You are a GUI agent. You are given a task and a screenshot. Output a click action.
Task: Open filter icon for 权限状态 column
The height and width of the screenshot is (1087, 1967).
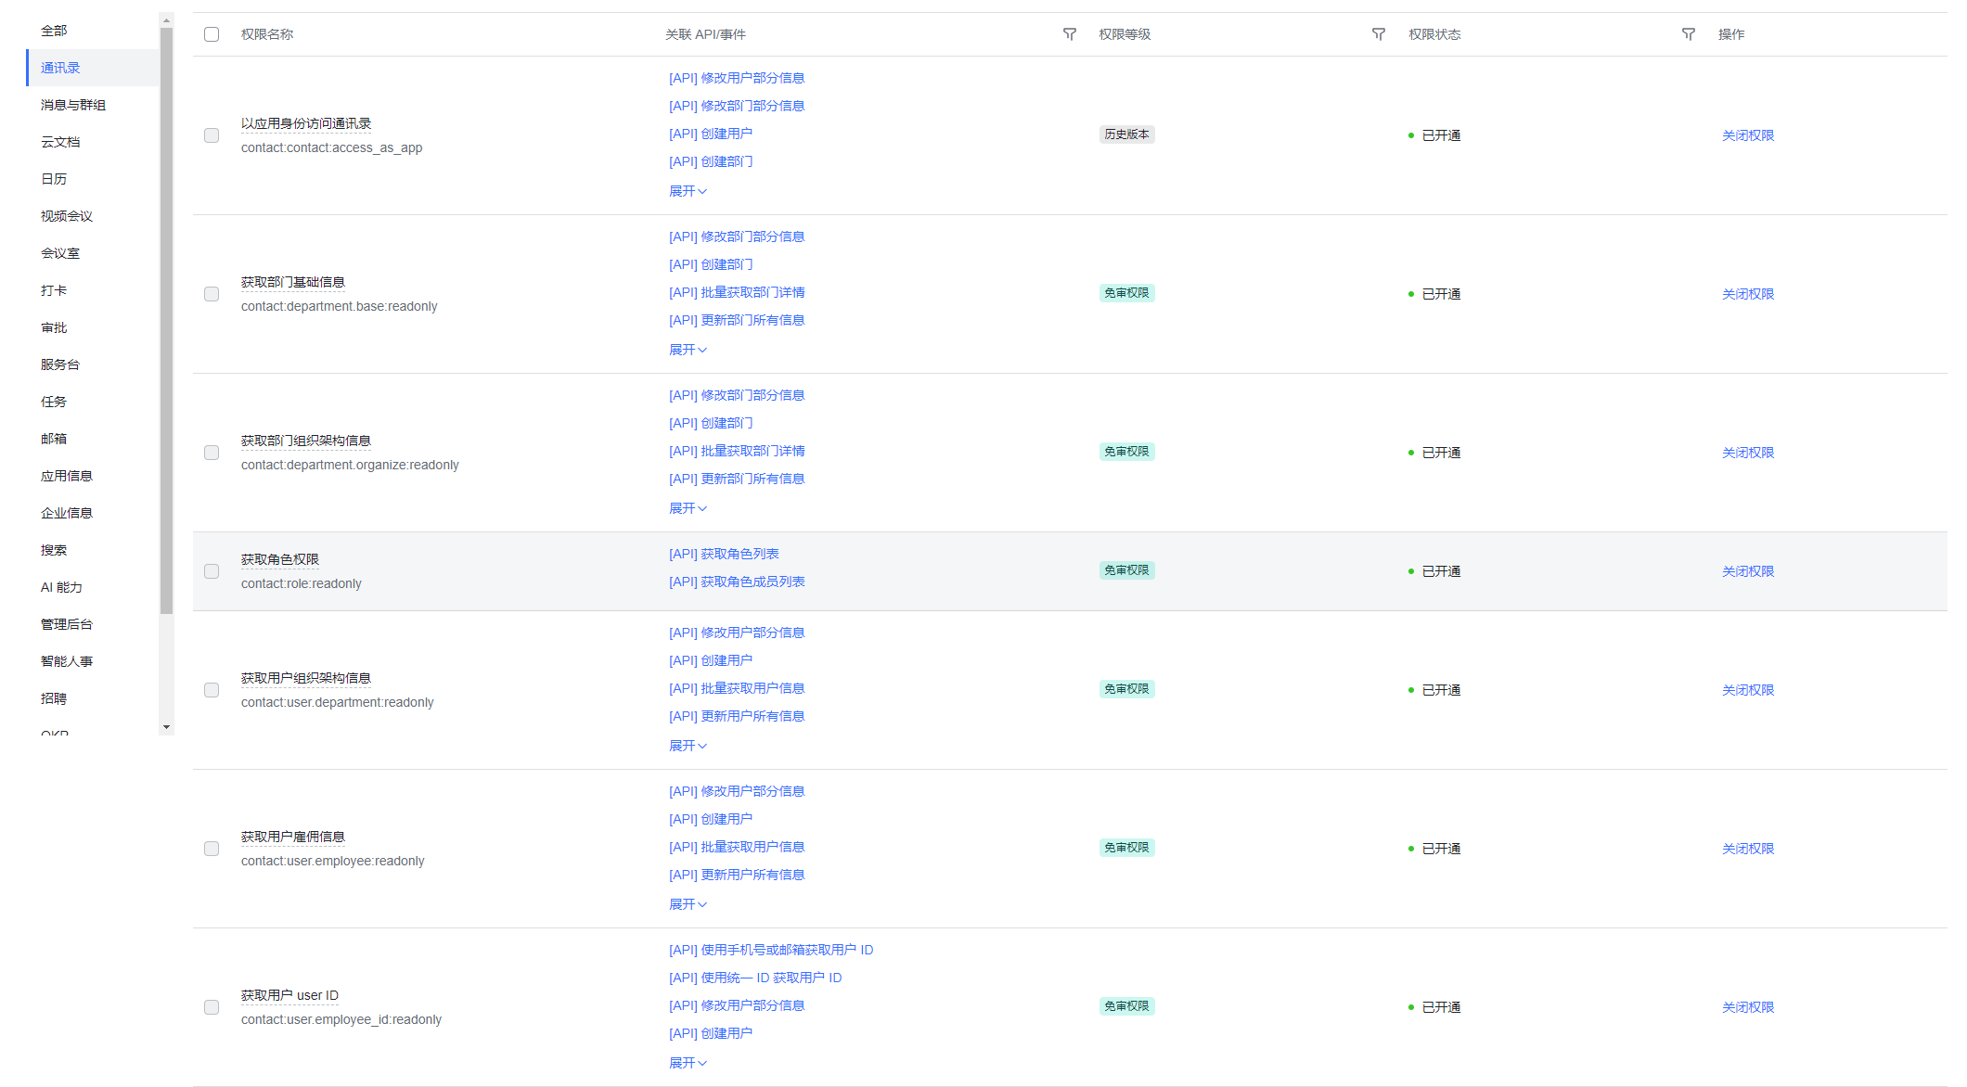pyautogui.click(x=1688, y=34)
